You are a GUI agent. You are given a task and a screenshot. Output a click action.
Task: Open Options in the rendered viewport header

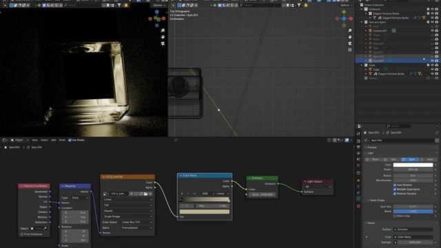pos(158,5)
